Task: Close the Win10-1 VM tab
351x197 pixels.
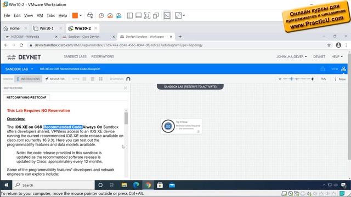Action: 61,28
